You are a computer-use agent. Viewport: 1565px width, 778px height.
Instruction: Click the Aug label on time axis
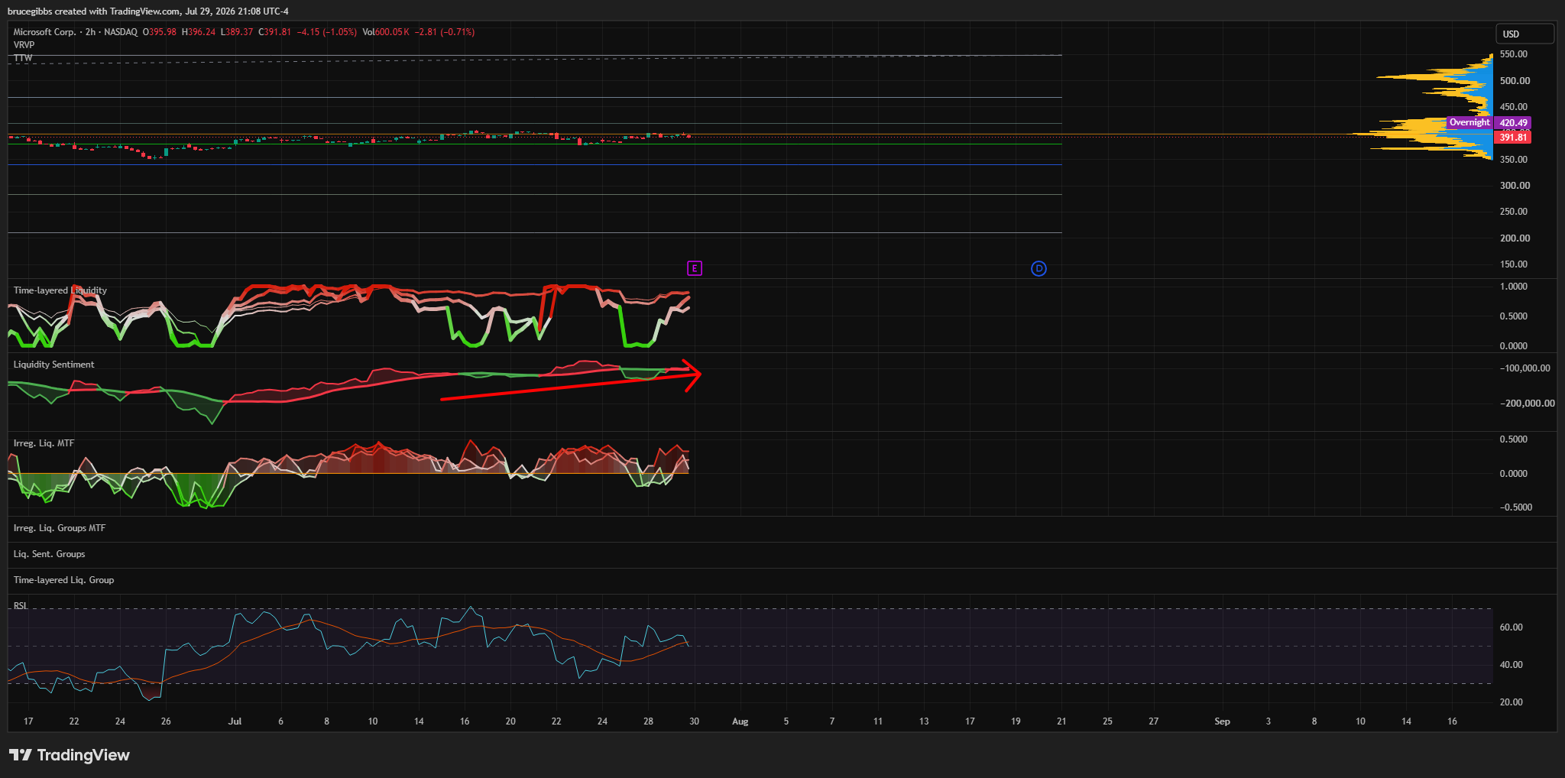(740, 721)
